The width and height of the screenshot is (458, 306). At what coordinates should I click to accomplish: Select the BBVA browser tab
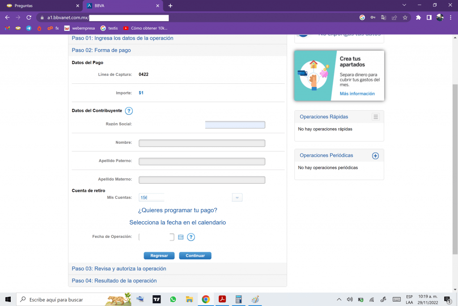123,6
